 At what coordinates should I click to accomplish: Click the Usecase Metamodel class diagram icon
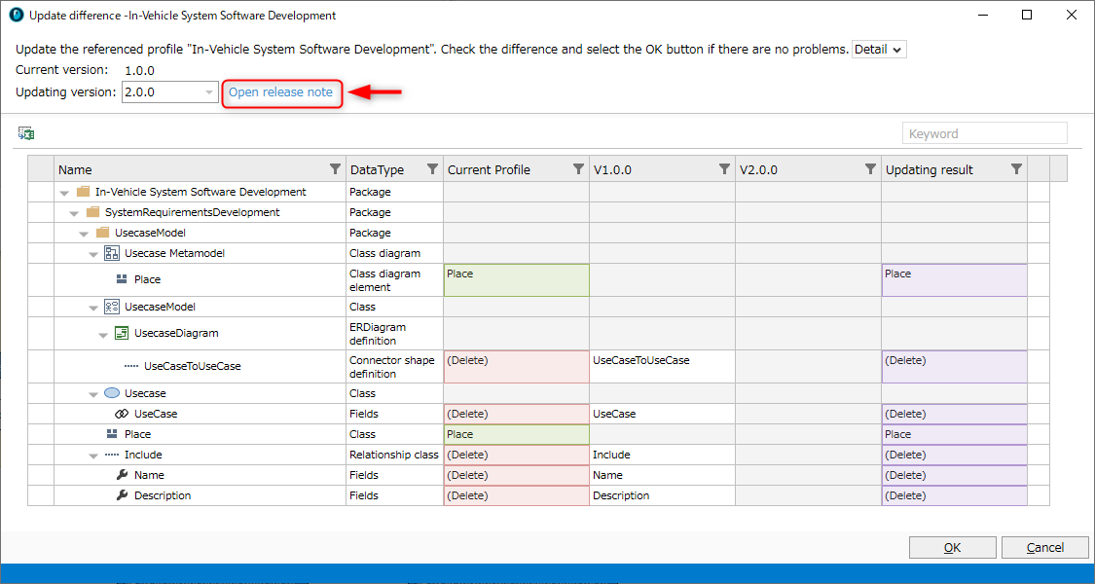[x=112, y=253]
